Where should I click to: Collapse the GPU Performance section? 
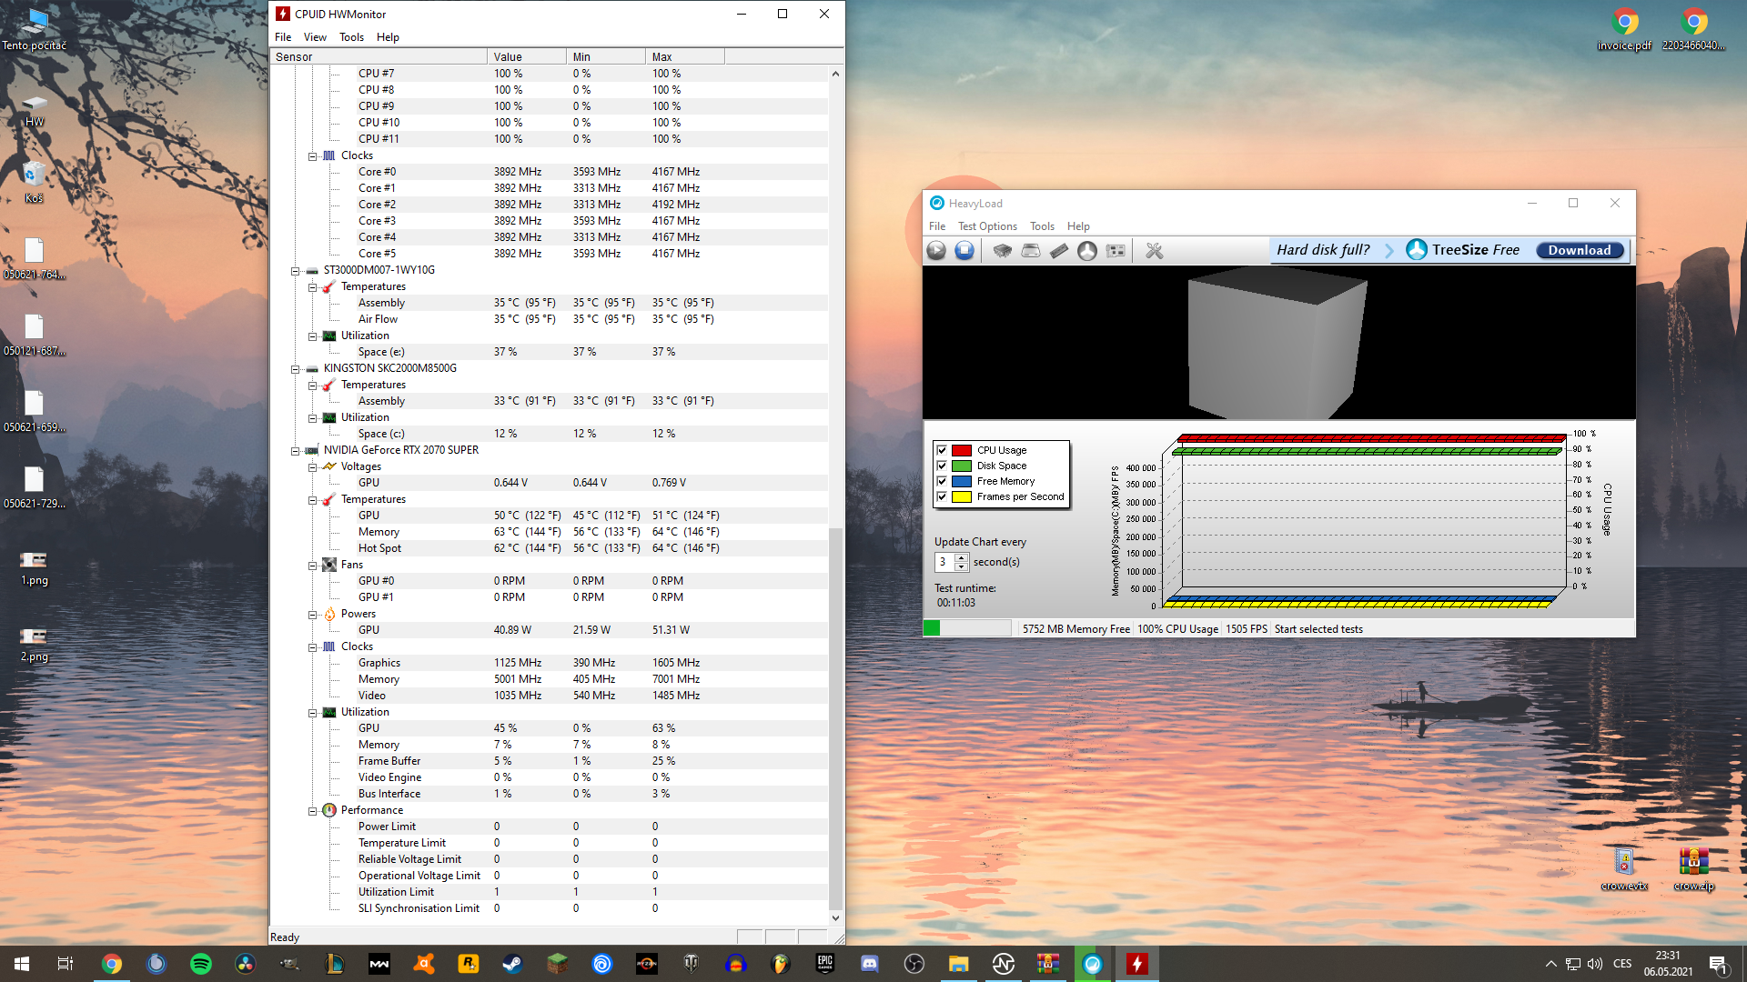click(x=312, y=811)
